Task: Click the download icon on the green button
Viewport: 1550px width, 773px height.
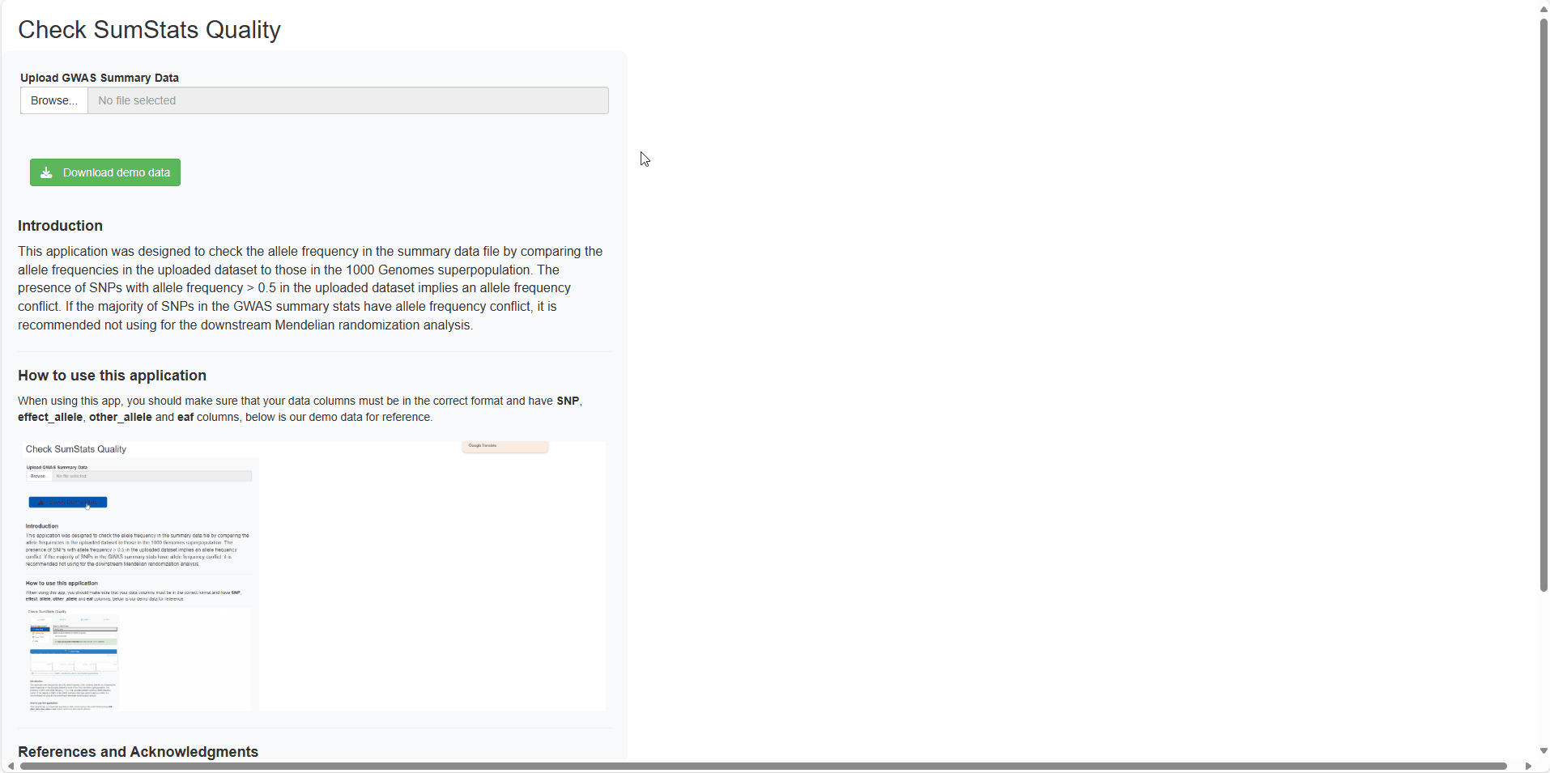Action: [x=47, y=172]
